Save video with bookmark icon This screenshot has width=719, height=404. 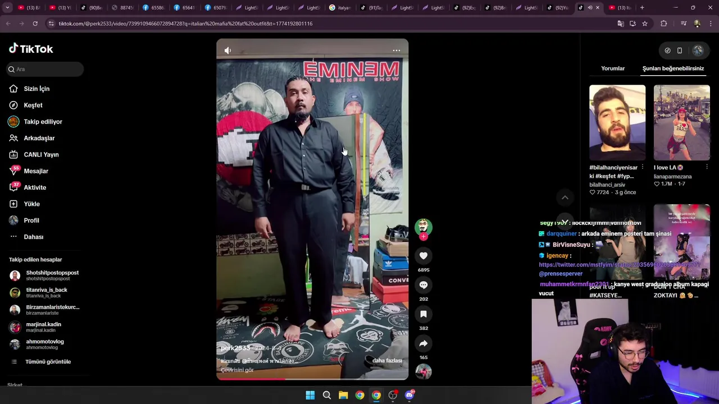tap(424, 314)
